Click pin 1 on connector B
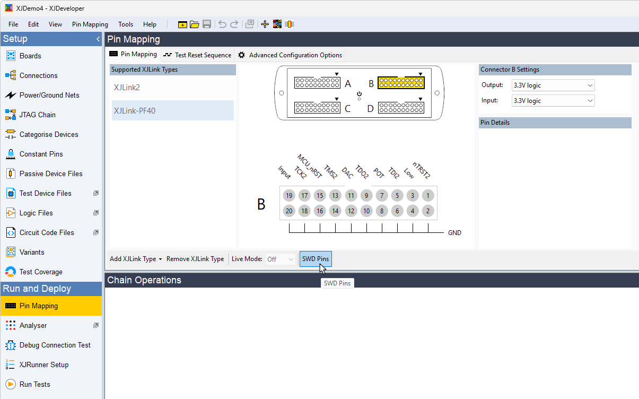 428,196
